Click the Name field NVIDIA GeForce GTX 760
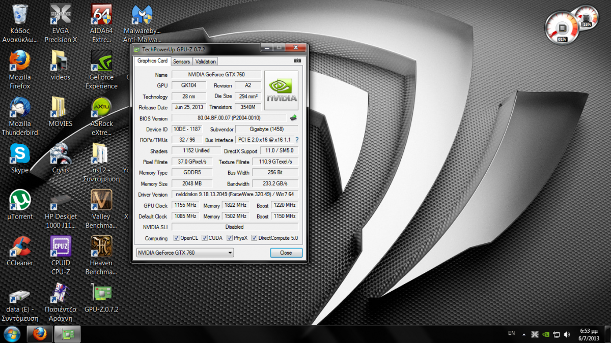Viewport: 611px width, 343px height. click(x=216, y=75)
